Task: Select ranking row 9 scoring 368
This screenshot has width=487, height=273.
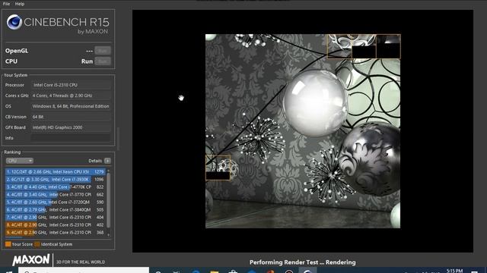Action: click(x=56, y=233)
